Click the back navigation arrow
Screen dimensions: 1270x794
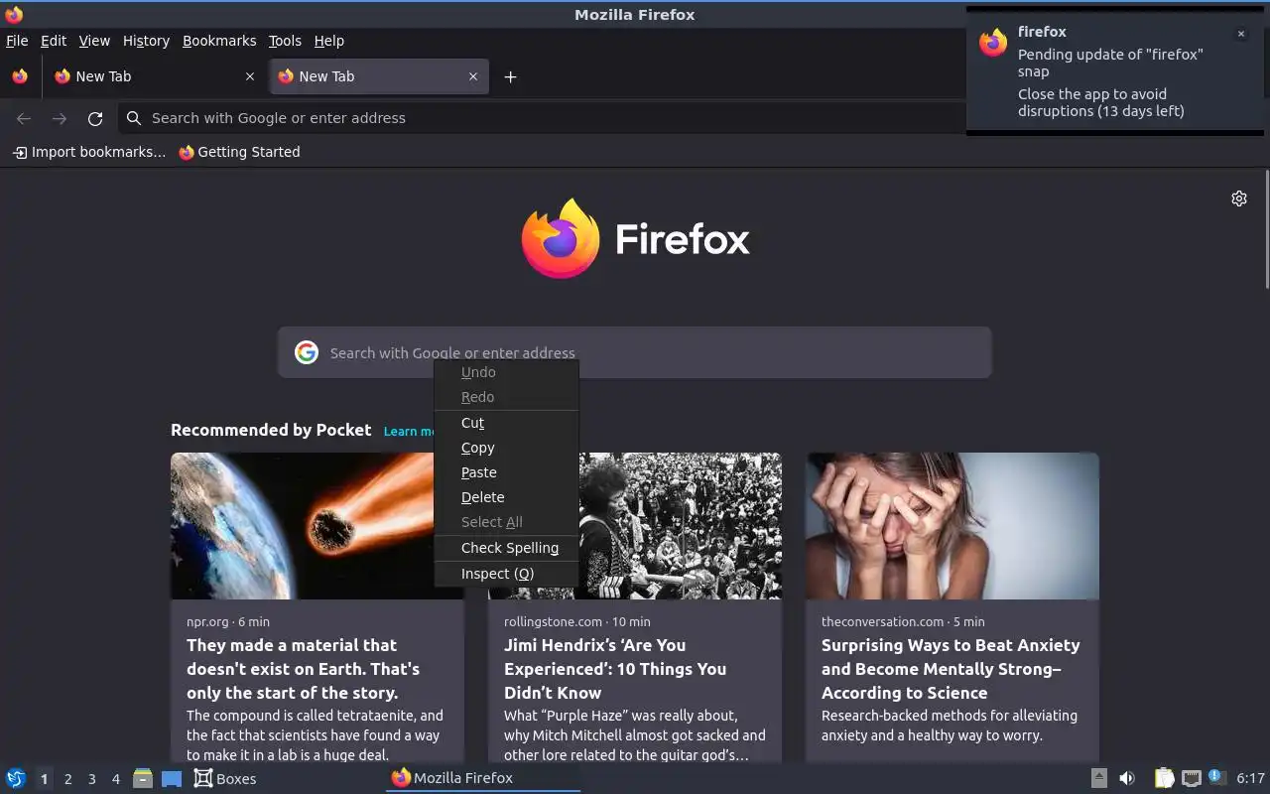24,118
